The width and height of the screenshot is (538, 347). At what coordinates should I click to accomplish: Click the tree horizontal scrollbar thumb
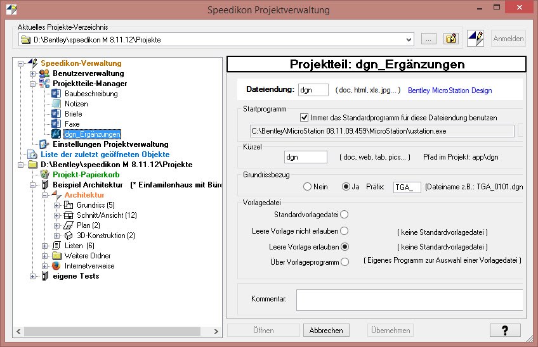coord(112,331)
